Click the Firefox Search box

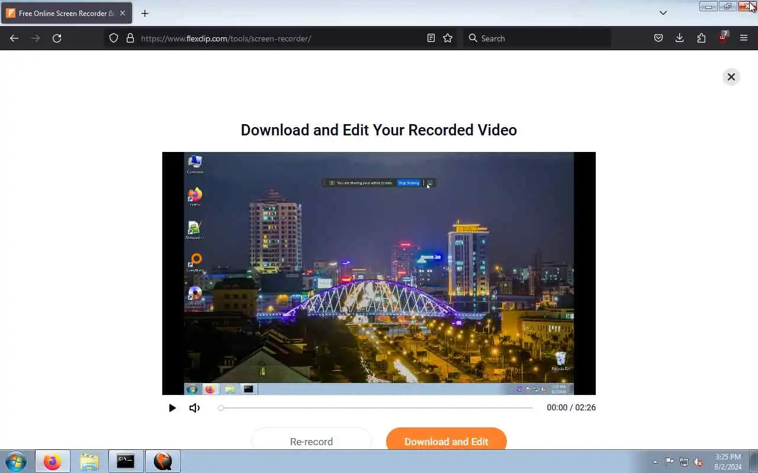click(x=537, y=38)
